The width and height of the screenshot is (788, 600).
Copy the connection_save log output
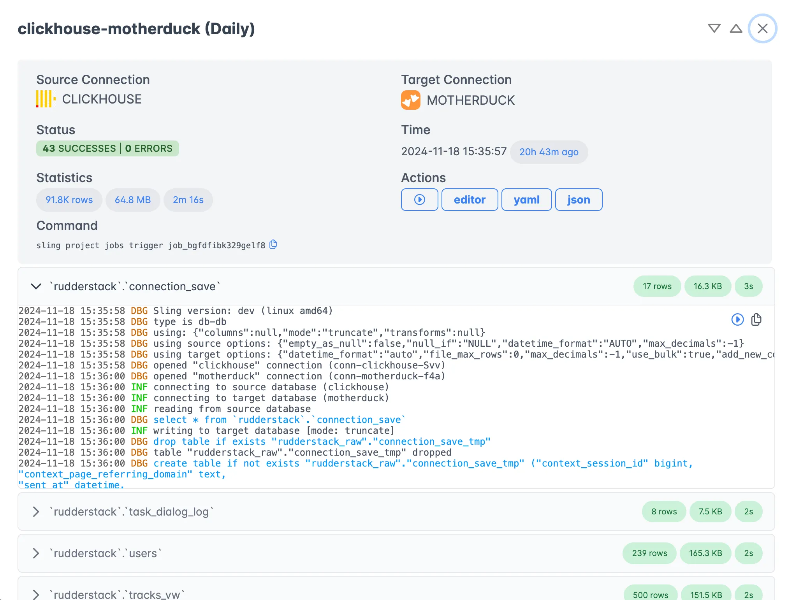click(756, 319)
